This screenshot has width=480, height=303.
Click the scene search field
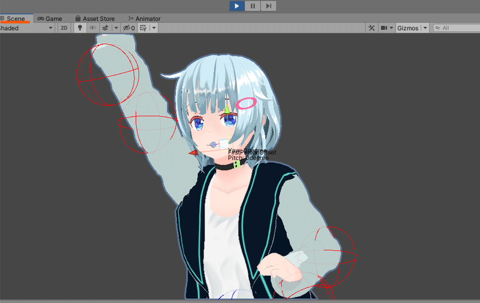[x=457, y=28]
